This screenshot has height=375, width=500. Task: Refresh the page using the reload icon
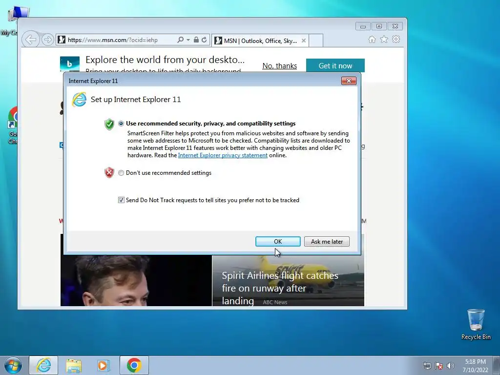coord(204,40)
